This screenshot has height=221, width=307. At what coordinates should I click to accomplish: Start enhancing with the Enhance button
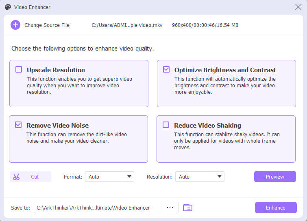pos(276,208)
